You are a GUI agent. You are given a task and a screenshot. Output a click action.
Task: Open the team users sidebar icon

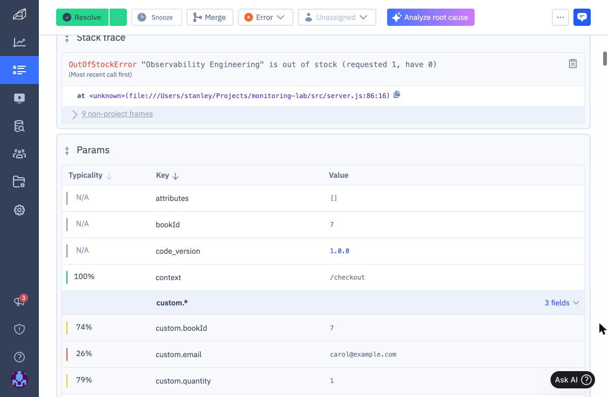tap(19, 154)
